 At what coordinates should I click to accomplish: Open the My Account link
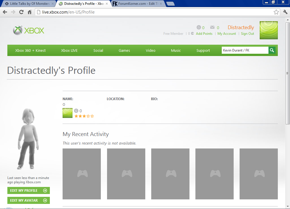tap(227, 34)
